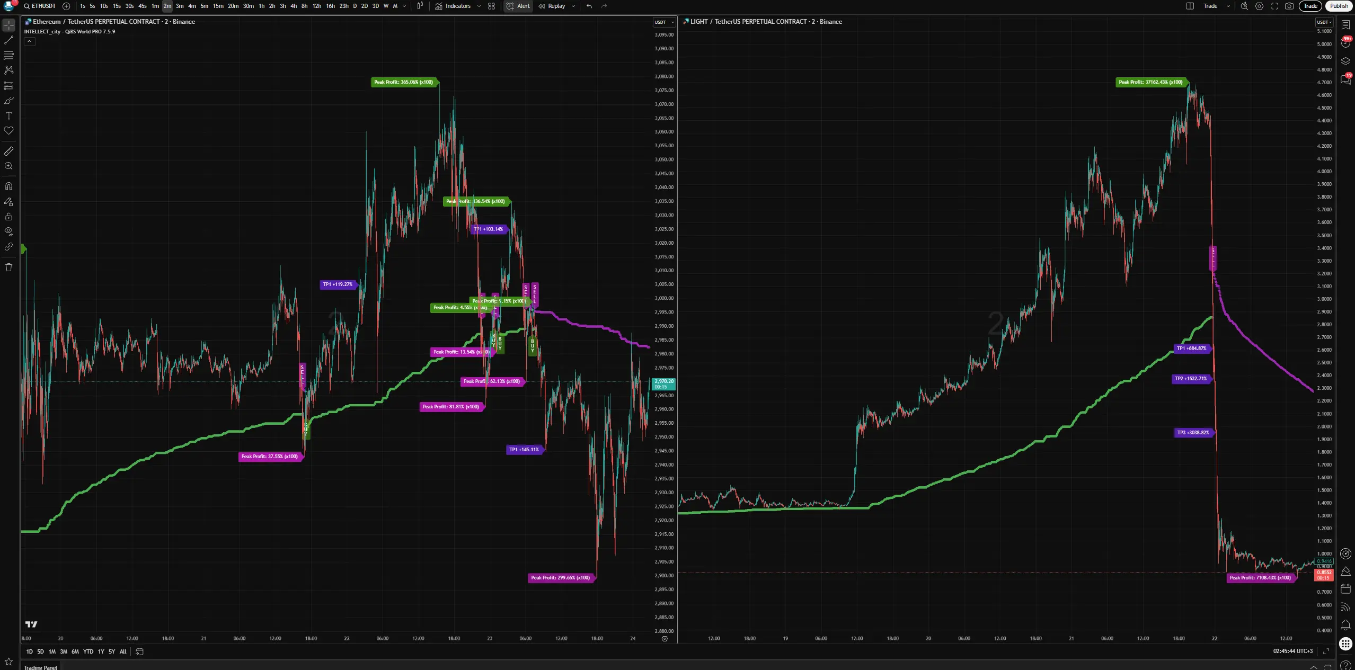
Task: Open chart settings hexagon gear icon
Action: pos(1259,6)
